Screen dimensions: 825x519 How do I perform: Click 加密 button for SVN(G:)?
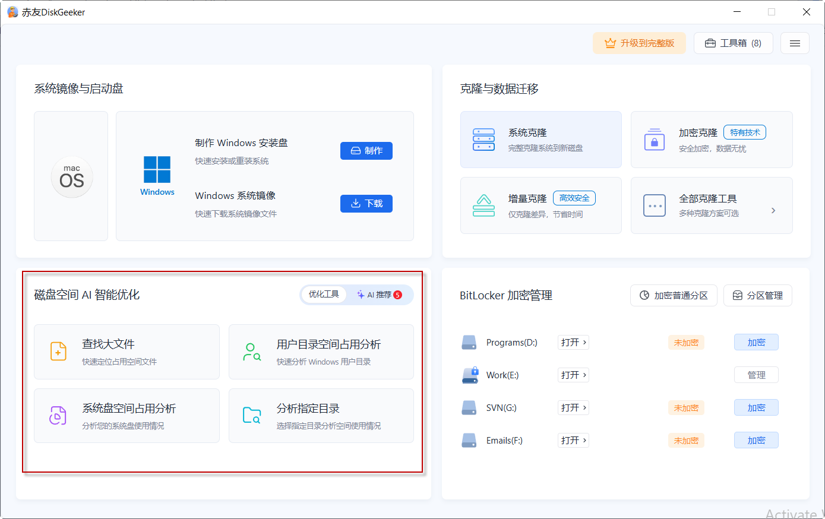tap(756, 407)
